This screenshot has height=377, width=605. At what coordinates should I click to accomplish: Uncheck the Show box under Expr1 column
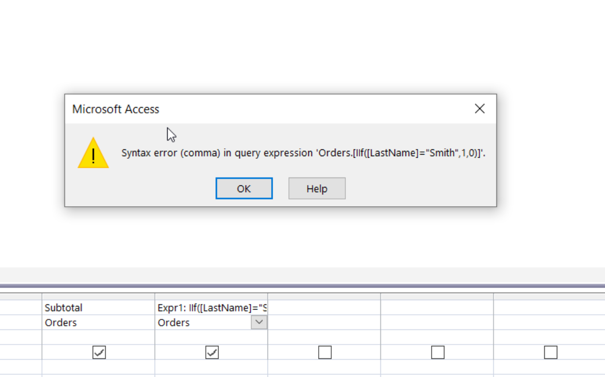click(x=212, y=352)
